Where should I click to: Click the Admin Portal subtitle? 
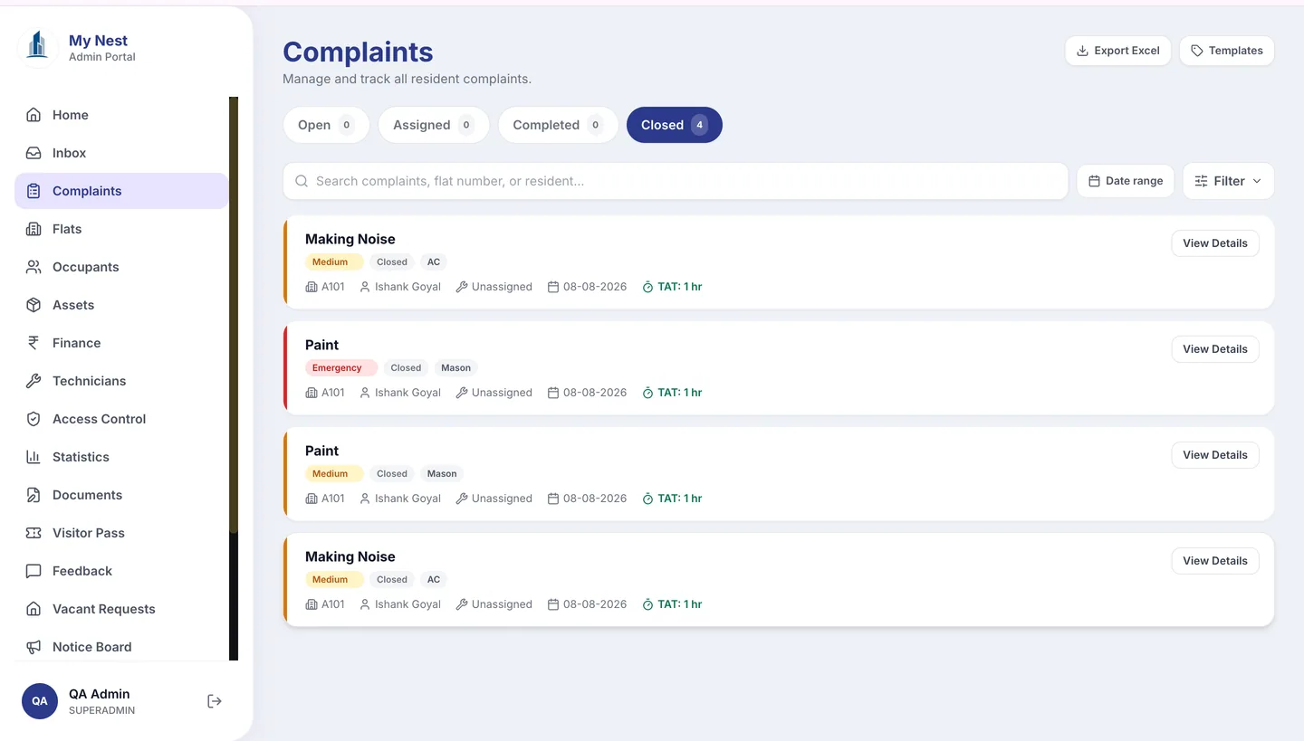pos(102,57)
